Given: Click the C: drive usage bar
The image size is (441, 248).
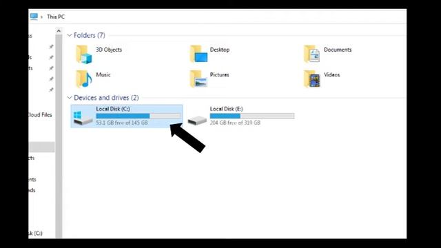Looking at the screenshot, I should [139, 116].
